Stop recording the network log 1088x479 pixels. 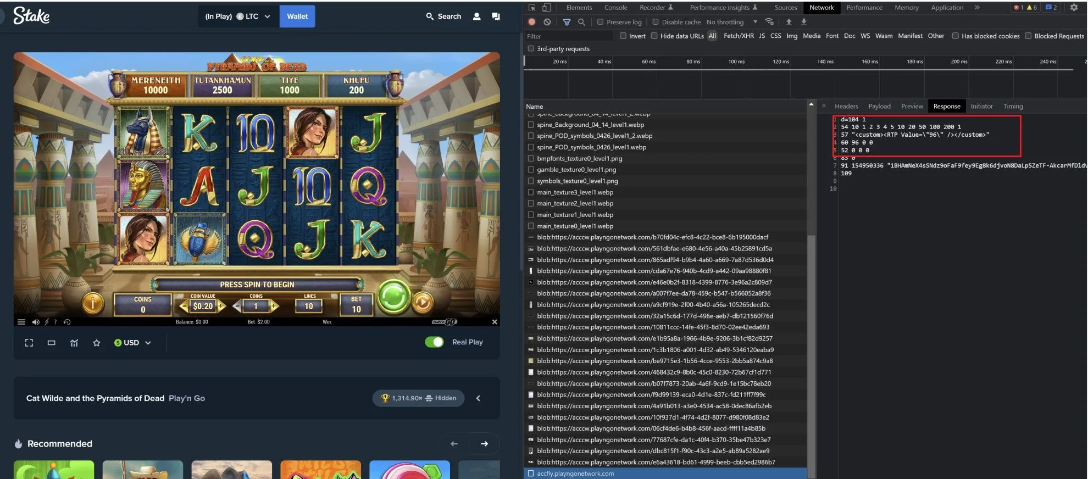click(x=532, y=22)
